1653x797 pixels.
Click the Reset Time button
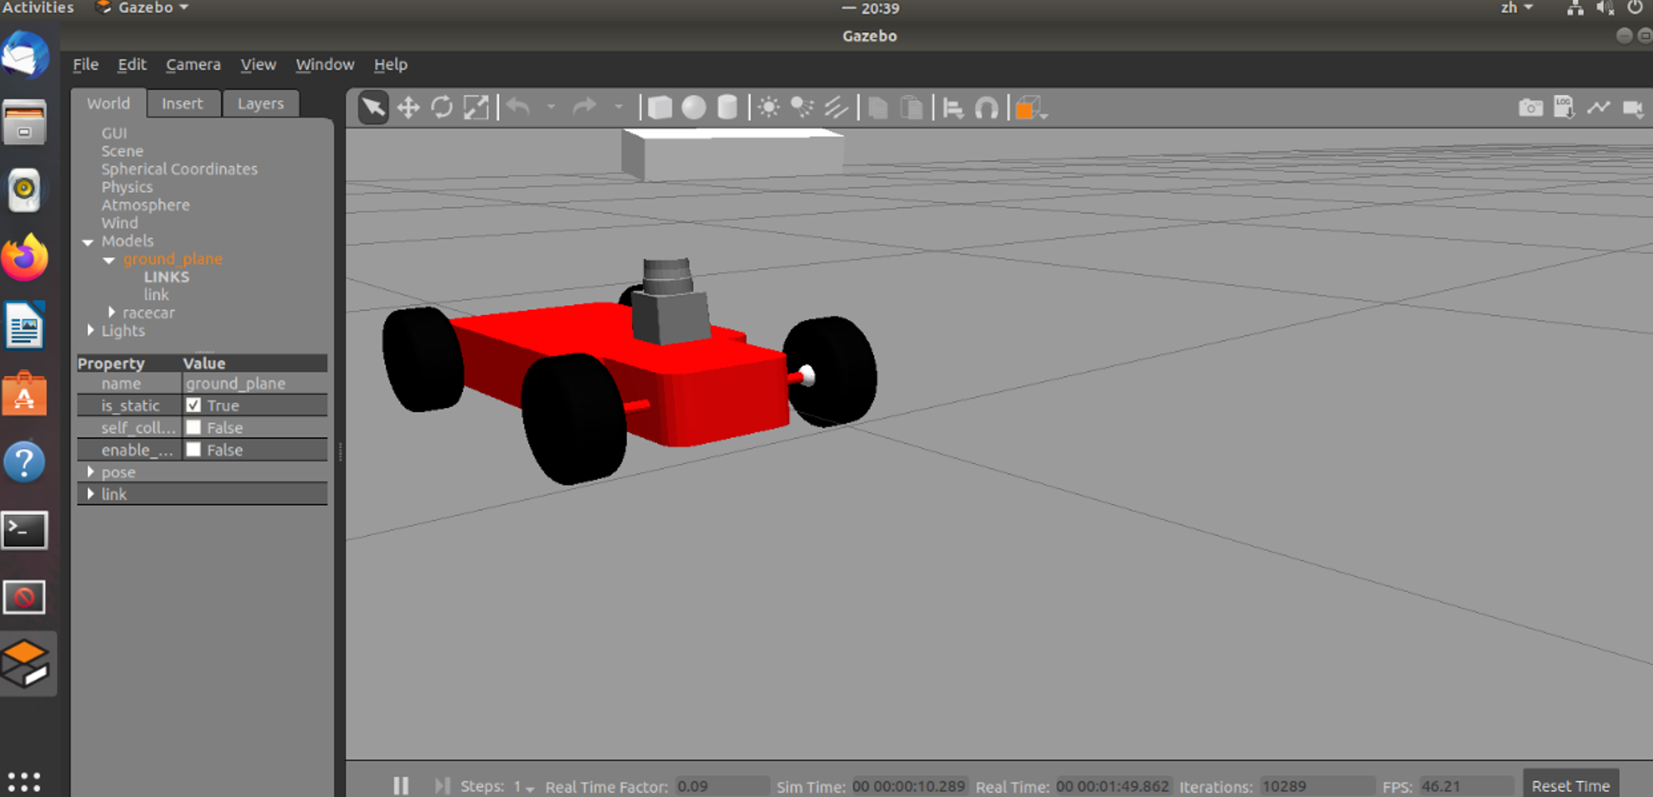pos(1571,786)
